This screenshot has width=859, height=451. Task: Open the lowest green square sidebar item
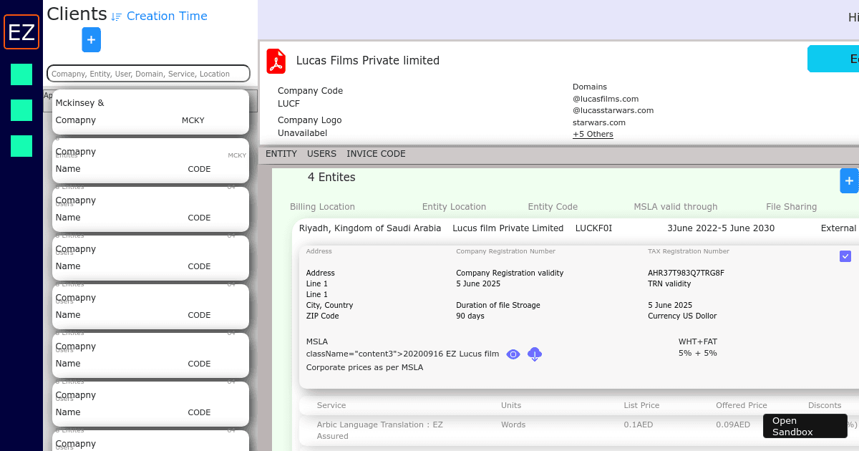[x=21, y=146]
